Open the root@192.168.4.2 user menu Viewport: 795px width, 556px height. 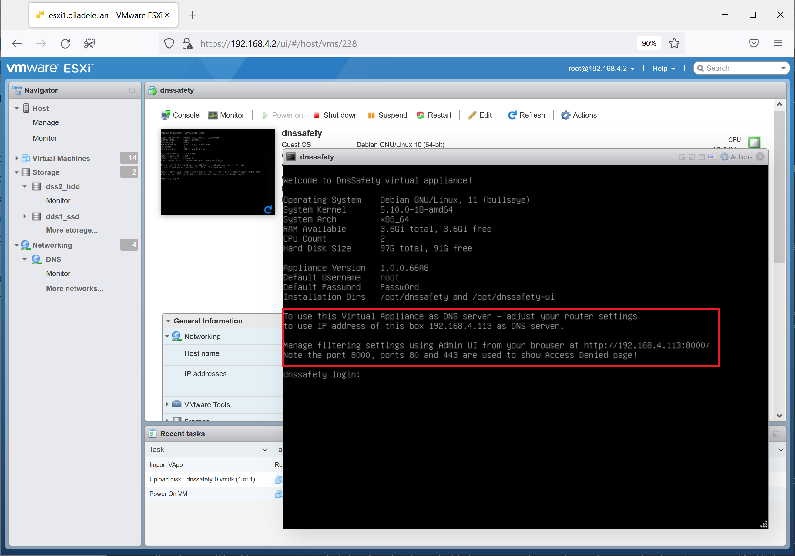[601, 69]
